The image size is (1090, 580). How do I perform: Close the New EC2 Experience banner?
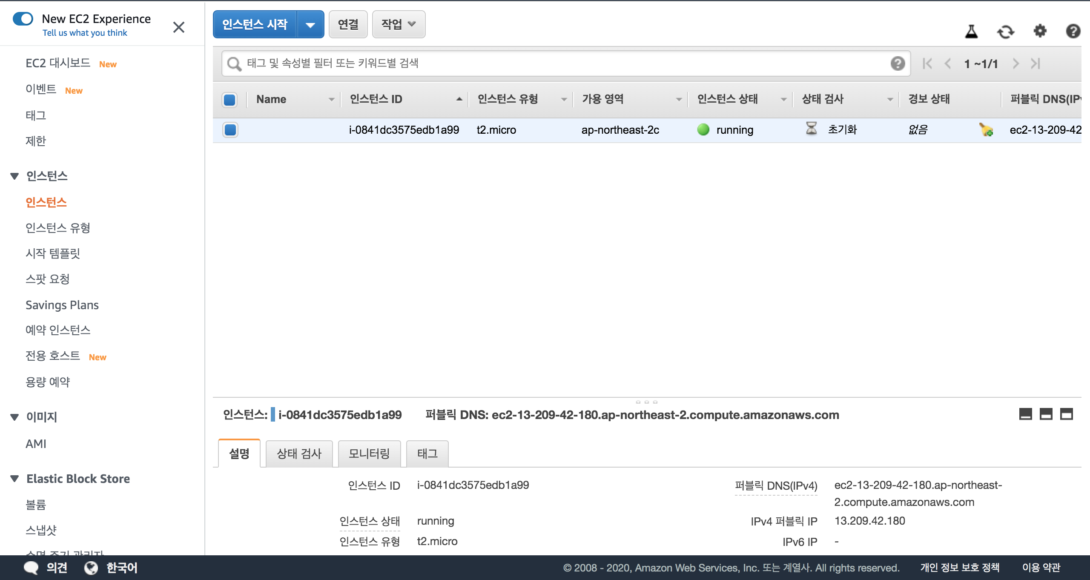[x=179, y=27]
